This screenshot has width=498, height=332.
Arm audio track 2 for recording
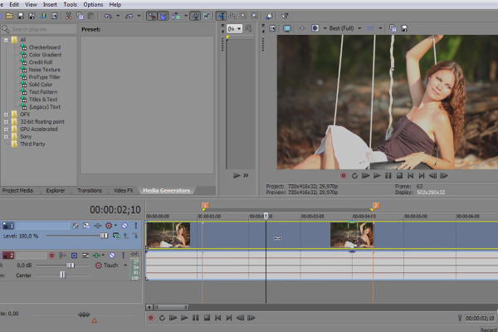click(51, 256)
